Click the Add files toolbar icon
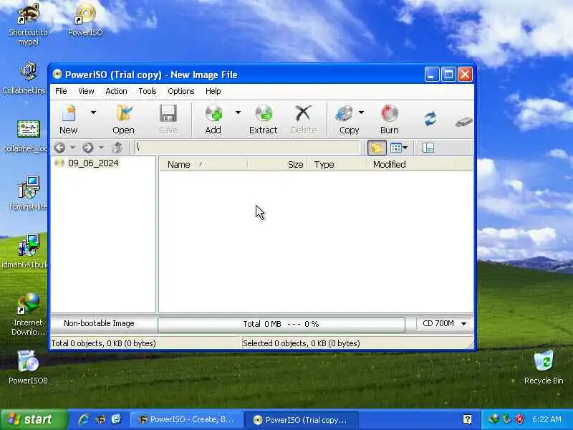 point(213,119)
